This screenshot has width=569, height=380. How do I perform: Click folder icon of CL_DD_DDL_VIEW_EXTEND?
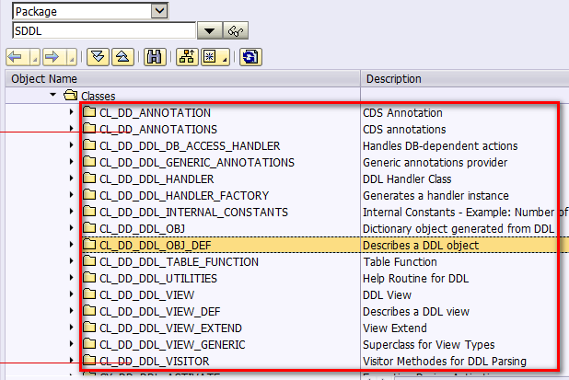point(89,327)
